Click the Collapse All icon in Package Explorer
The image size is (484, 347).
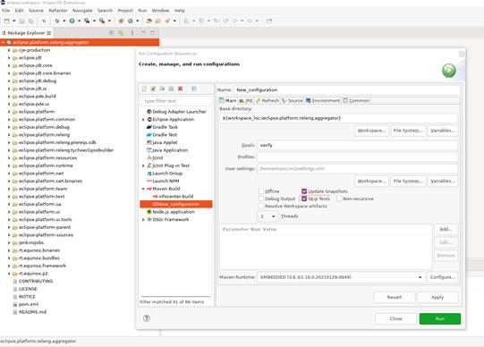(x=112, y=33)
